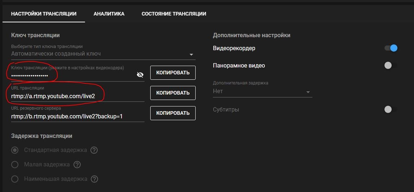Screen dimensions: 414x192
Task: Pick the Наименьшая задержка radio option
Action: pyautogui.click(x=15, y=179)
